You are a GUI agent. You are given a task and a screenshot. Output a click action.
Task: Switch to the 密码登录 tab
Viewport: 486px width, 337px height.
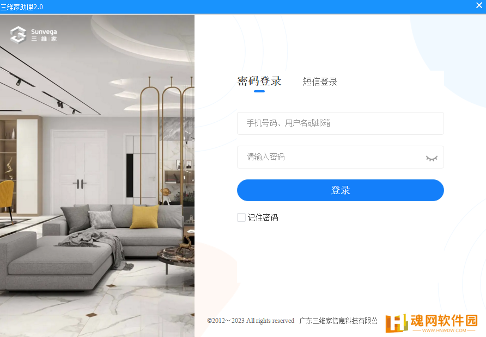pyautogui.click(x=259, y=81)
